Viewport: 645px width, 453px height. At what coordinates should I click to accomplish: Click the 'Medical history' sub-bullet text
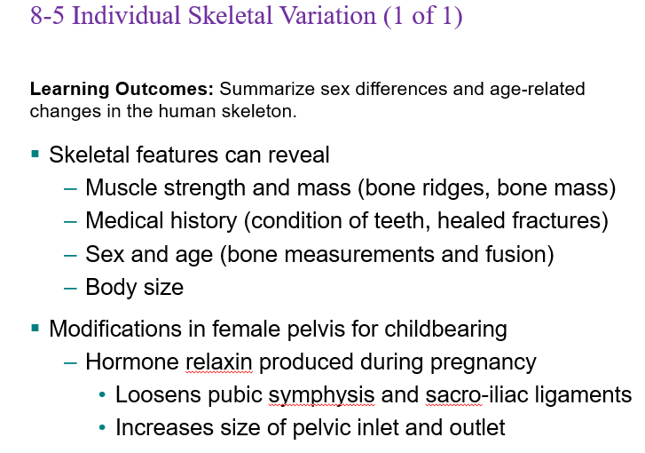pyautogui.click(x=161, y=221)
